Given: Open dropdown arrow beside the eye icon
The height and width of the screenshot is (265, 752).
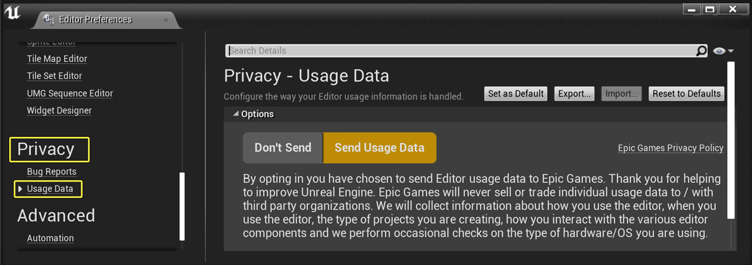Looking at the screenshot, I should click(x=731, y=51).
